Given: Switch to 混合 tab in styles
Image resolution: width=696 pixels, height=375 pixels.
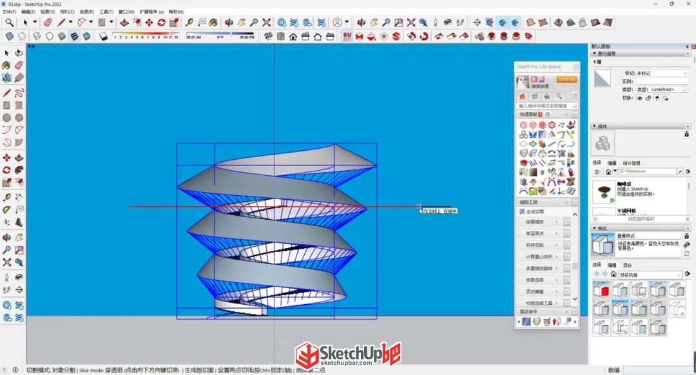Looking at the screenshot, I should point(627,265).
